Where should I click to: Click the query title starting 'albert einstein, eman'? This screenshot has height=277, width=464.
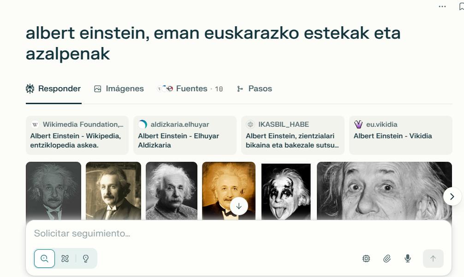[x=213, y=43]
